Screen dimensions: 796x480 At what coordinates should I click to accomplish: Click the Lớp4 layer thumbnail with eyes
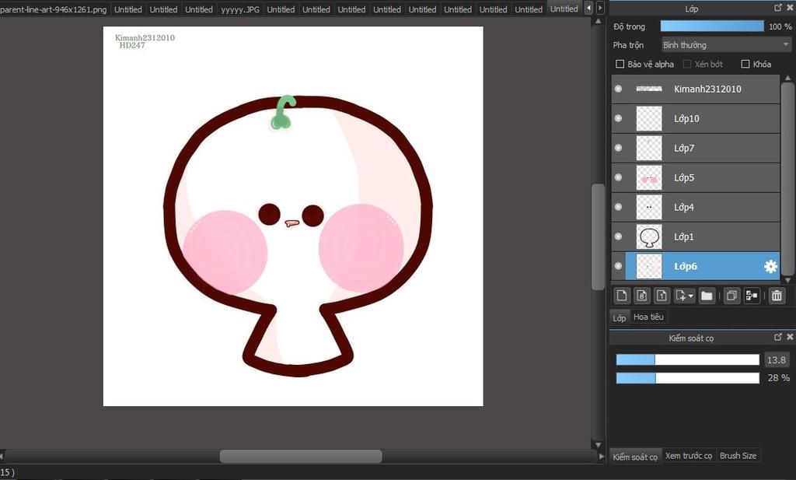tap(649, 207)
